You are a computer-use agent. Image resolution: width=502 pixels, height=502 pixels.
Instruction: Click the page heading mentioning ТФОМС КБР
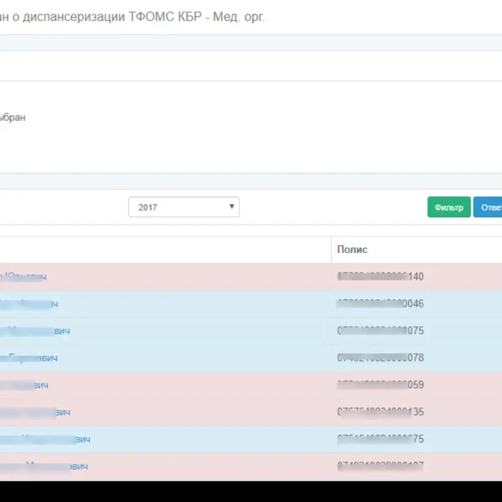click(132, 17)
